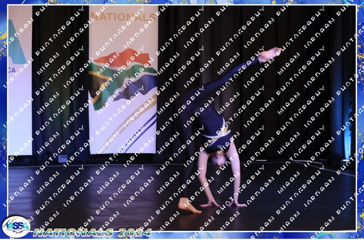
Task: Click the NATIONALS heading on the center banner
Action: point(123,17)
